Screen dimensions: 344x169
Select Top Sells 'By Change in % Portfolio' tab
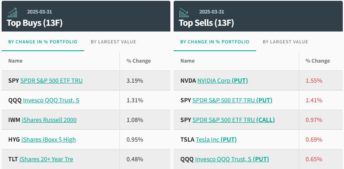[215, 42]
